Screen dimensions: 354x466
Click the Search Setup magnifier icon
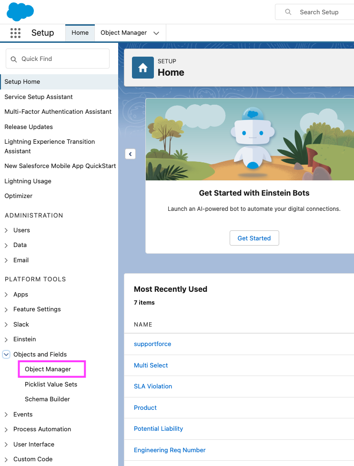(288, 12)
